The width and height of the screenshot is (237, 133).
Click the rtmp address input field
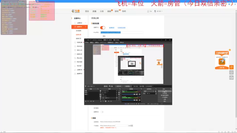point(122,33)
